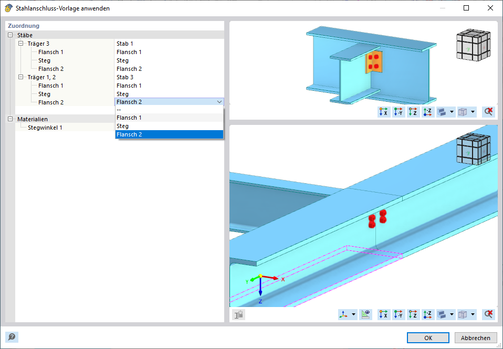Click help icon in dialog bottom-left corner

tap(12, 337)
